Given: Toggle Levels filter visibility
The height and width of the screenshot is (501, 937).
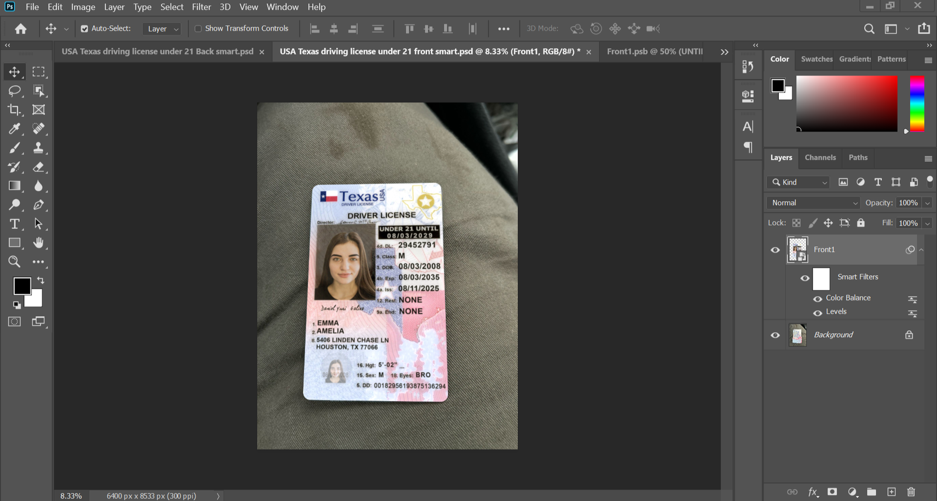Looking at the screenshot, I should pyautogui.click(x=818, y=313).
